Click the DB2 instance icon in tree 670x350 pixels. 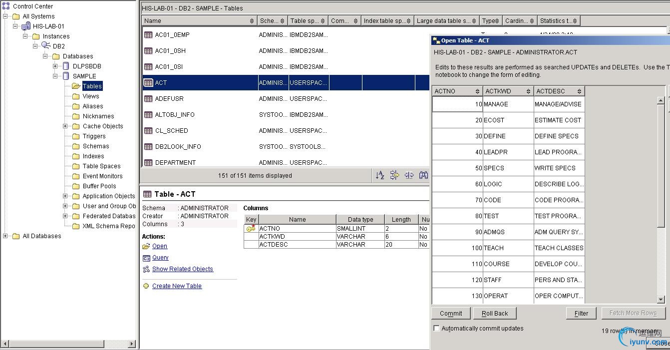pyautogui.click(x=46, y=46)
